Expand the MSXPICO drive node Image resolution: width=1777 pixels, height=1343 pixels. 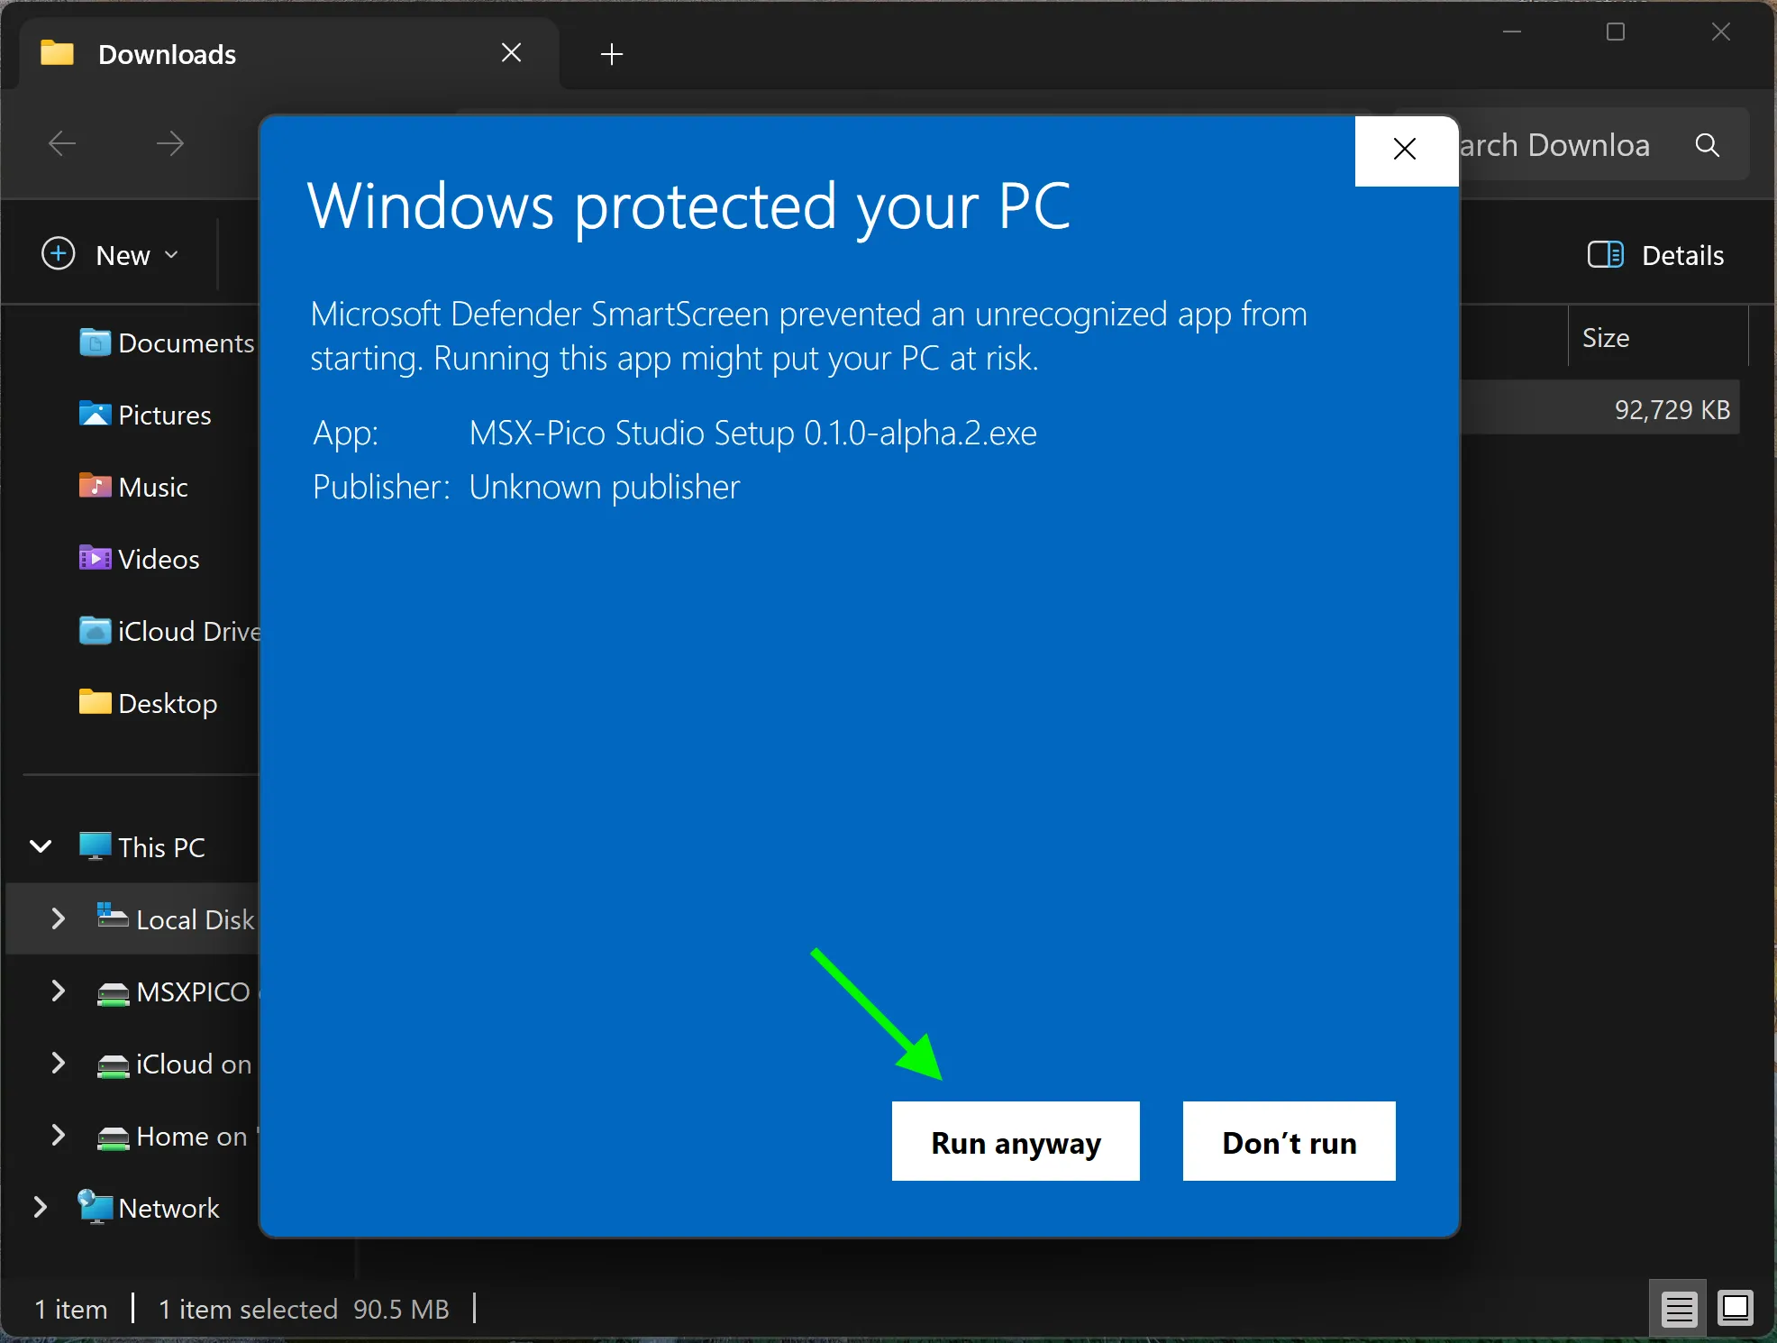[x=59, y=991]
